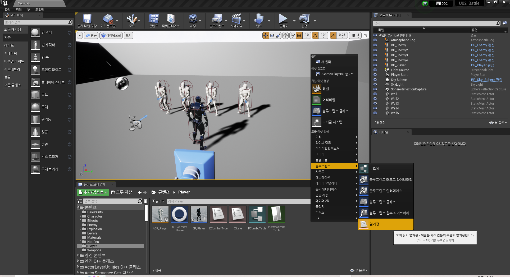Click the Cinematics clapperboard icon
Image resolution: width=510 pixels, height=277 pixels.
[x=236, y=19]
